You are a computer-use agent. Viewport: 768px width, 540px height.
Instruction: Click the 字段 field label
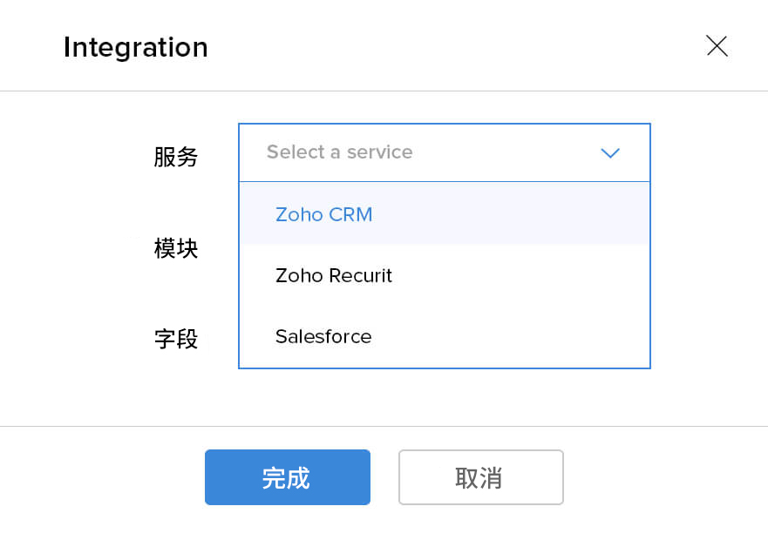[176, 339]
